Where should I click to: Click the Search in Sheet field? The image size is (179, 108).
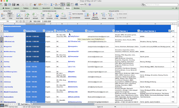(x=162, y=4)
